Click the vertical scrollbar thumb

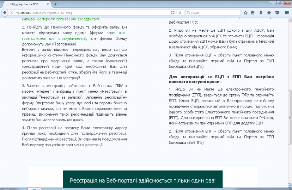point(290,117)
